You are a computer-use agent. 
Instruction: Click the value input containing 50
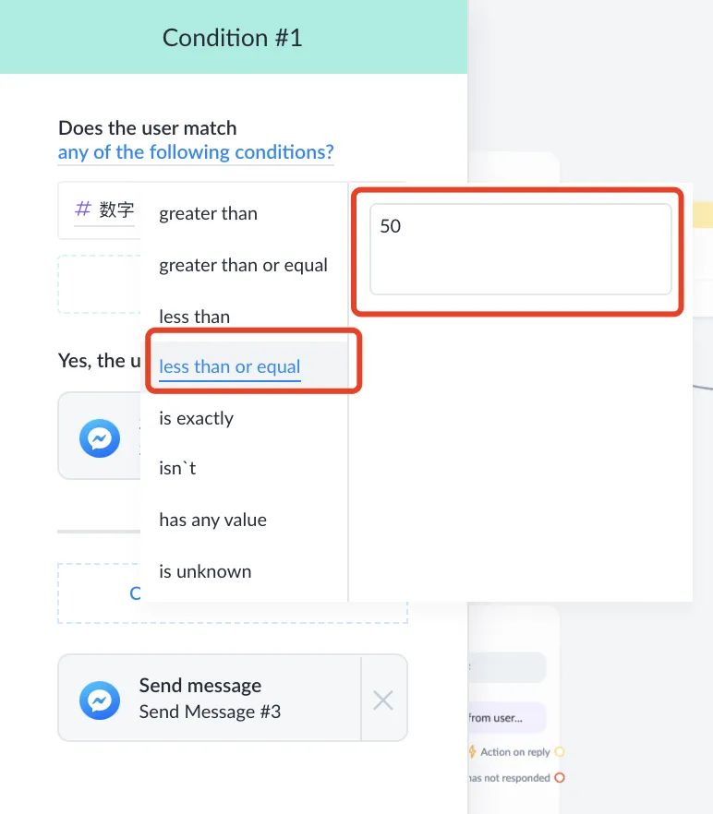(x=521, y=249)
